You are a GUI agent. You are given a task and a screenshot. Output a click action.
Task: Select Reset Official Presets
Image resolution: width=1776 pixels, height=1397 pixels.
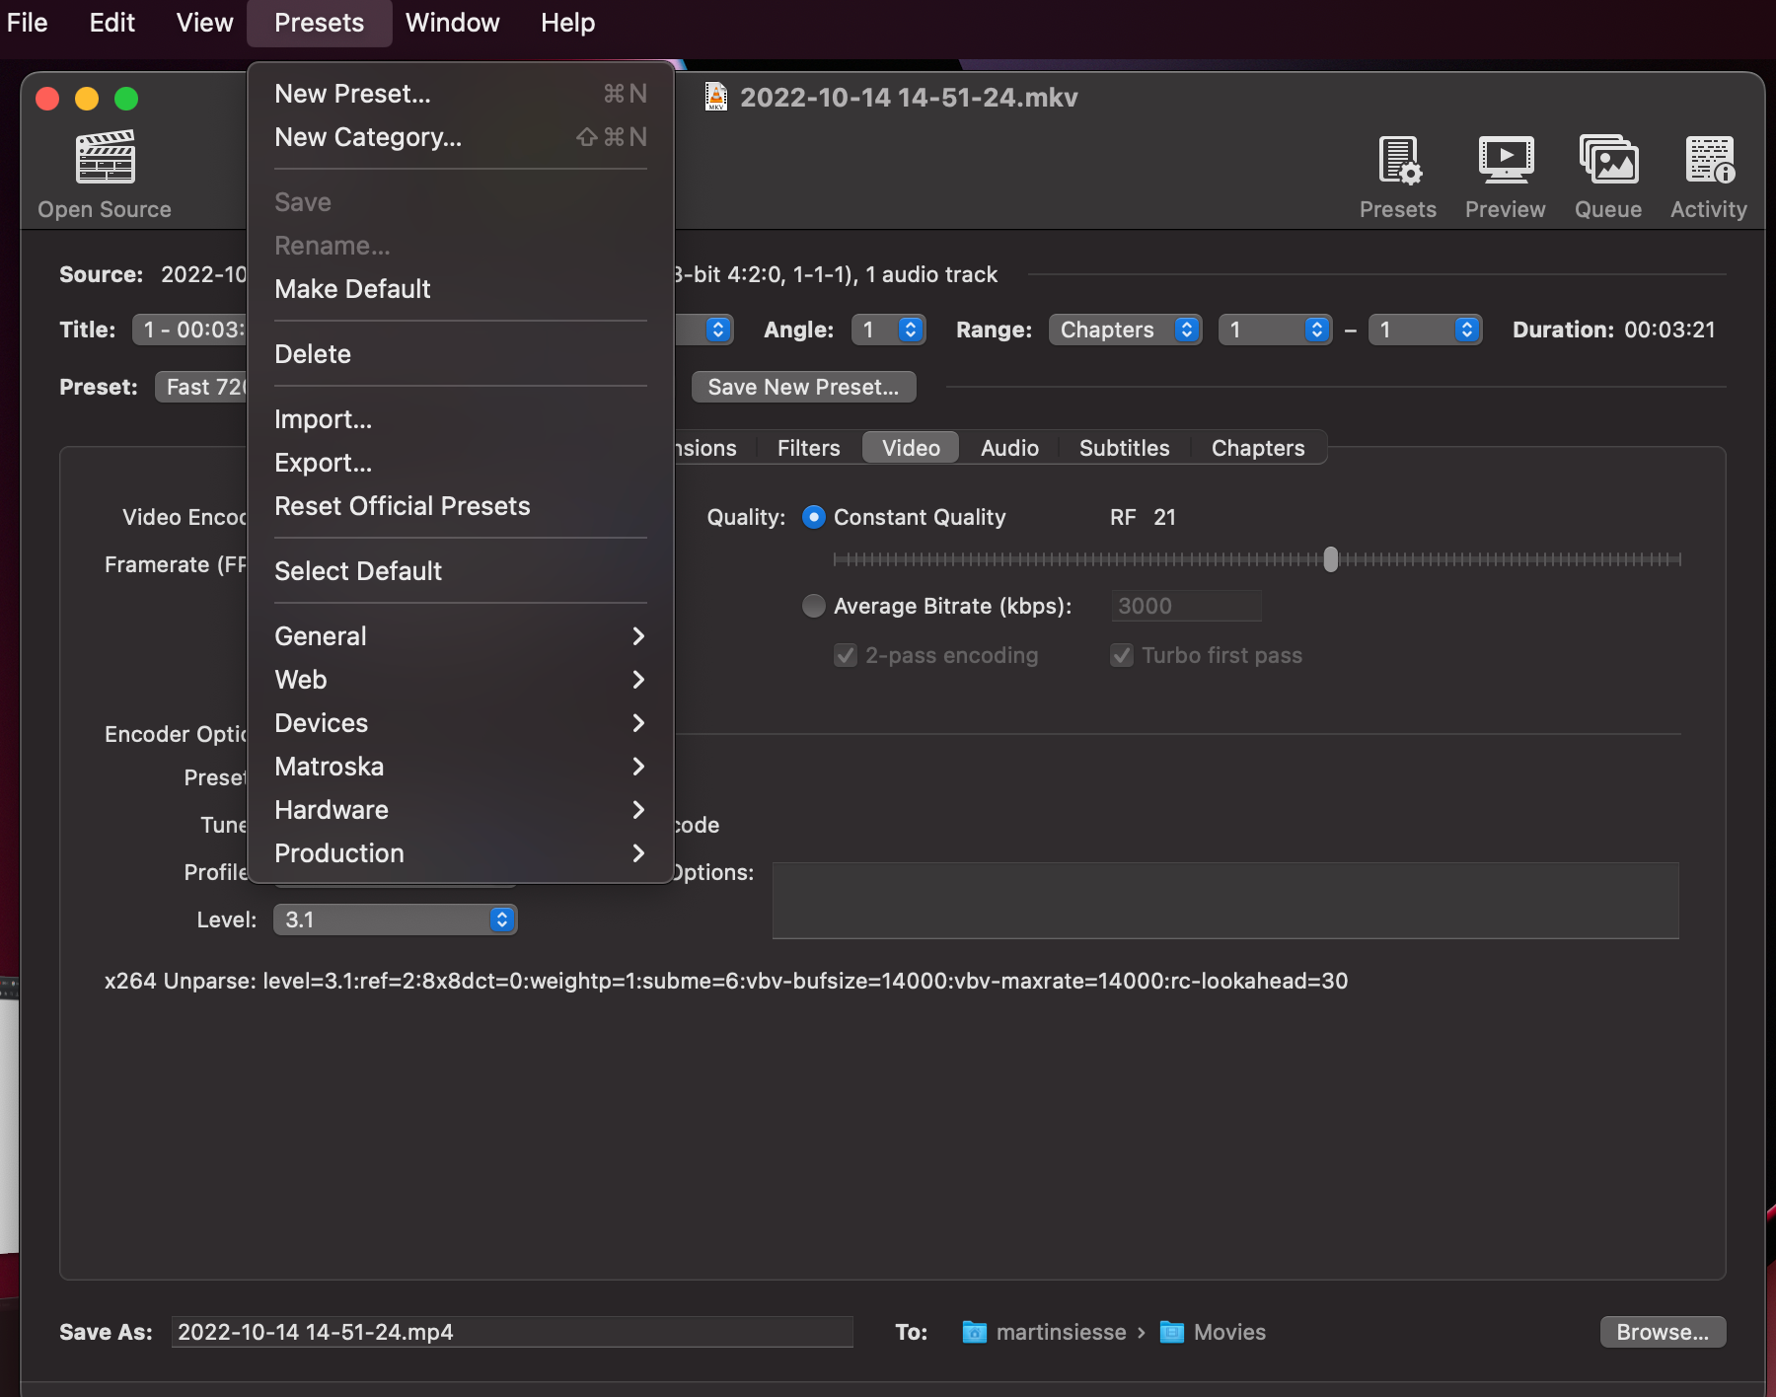[x=461, y=506]
